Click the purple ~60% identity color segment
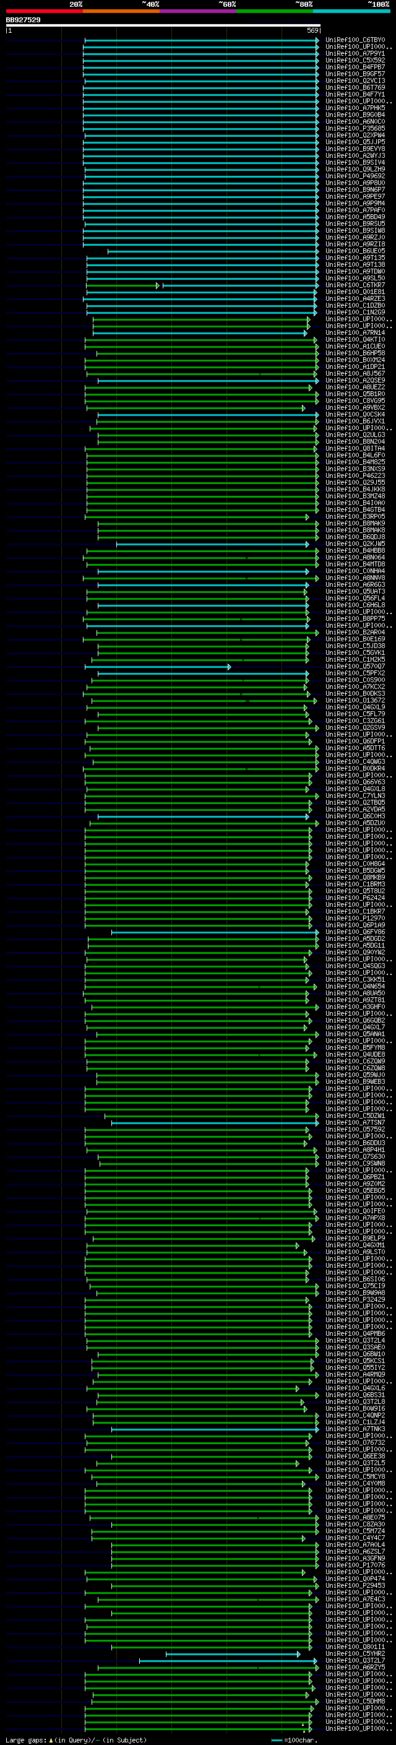This screenshot has width=396, height=1745. pyautogui.click(x=197, y=11)
